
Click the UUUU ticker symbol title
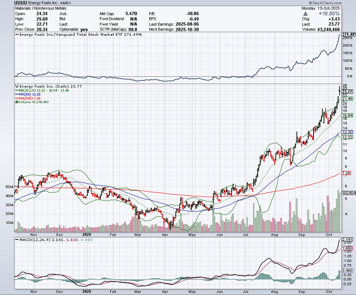(x=21, y=3)
